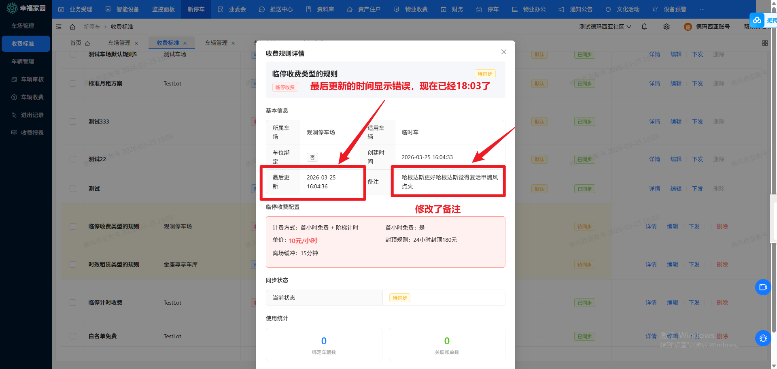The width and height of the screenshot is (777, 369).
Task: Close the 收费标准 tab with its X
Action: 185,43
